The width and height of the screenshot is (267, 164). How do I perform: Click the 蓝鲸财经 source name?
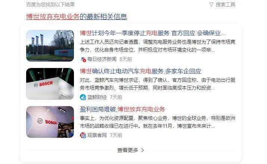[97, 97]
